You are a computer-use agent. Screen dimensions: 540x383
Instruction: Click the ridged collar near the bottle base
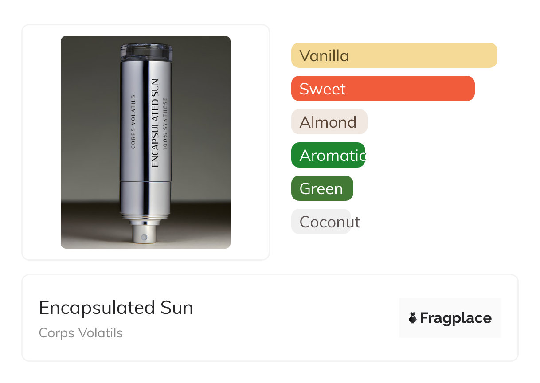click(145, 217)
